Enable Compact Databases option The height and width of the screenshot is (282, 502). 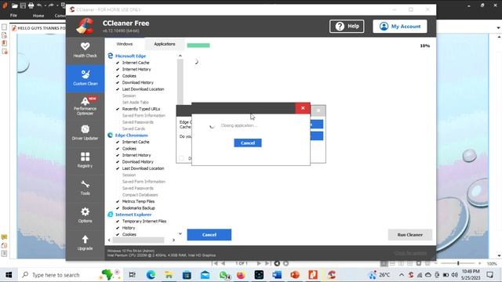coord(140,195)
